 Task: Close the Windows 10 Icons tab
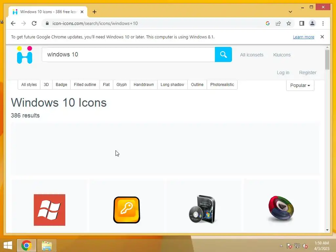pos(82,12)
